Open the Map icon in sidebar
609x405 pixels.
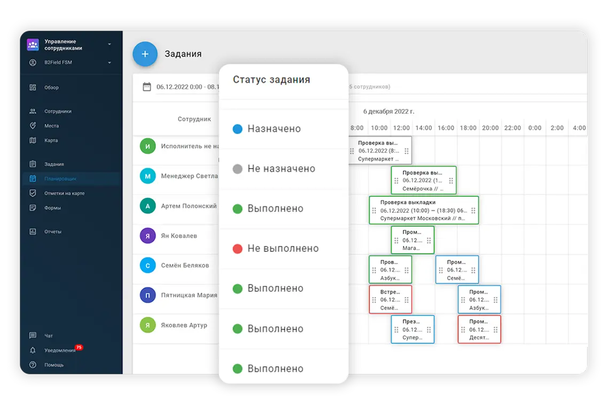tap(33, 141)
